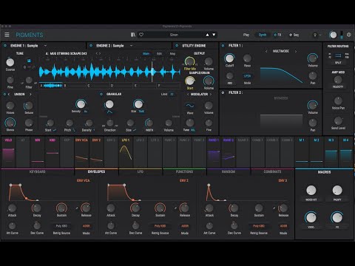The width and height of the screenshot is (355, 266).
Task: Favorite the current preset with heart icon
Action: coord(141,35)
